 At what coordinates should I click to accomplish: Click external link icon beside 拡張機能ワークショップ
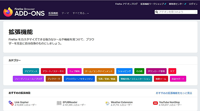pos(165,4)
